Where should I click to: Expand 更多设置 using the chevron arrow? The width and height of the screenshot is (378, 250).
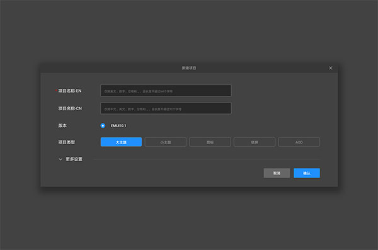(60, 159)
